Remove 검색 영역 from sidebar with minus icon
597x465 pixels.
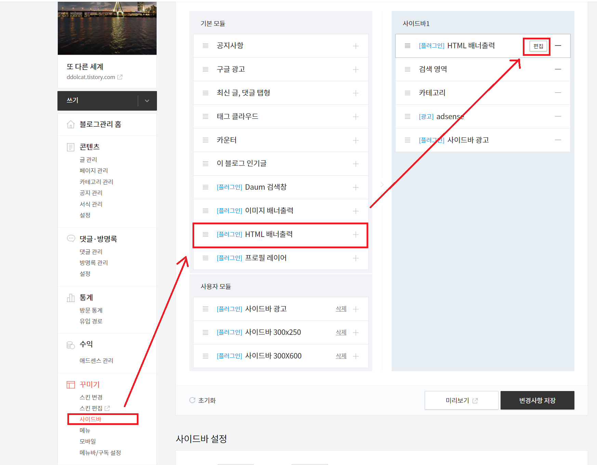[558, 69]
